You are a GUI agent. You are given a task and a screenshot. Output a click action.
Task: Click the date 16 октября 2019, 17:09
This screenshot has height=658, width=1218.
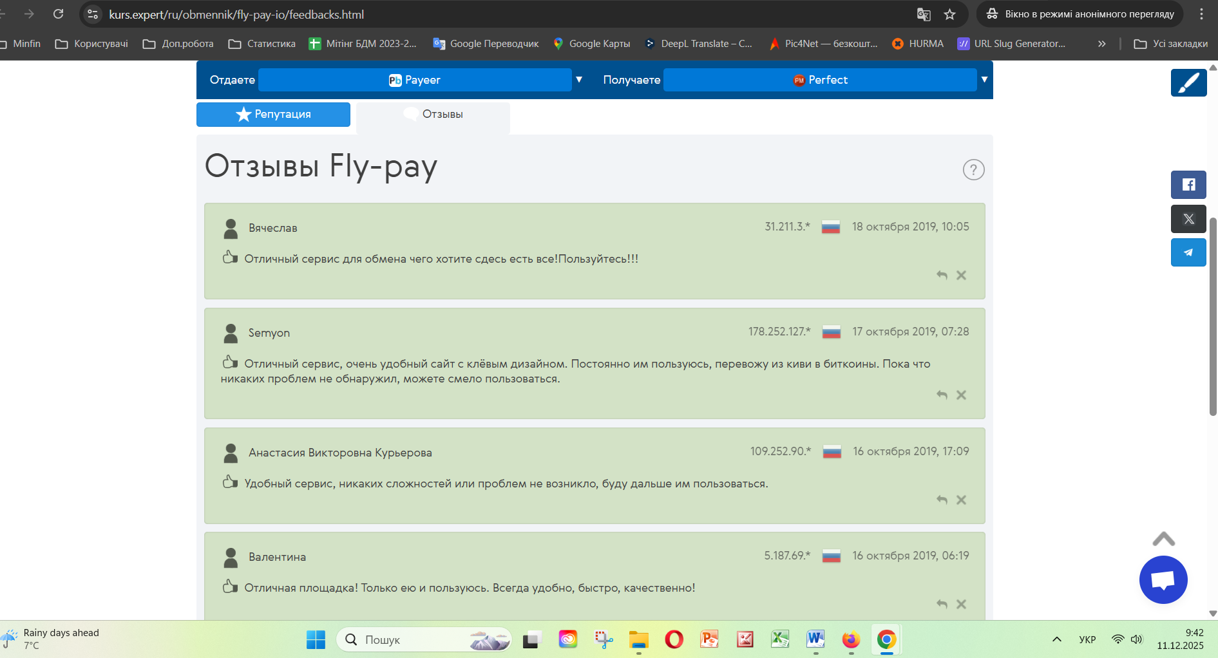tap(911, 451)
